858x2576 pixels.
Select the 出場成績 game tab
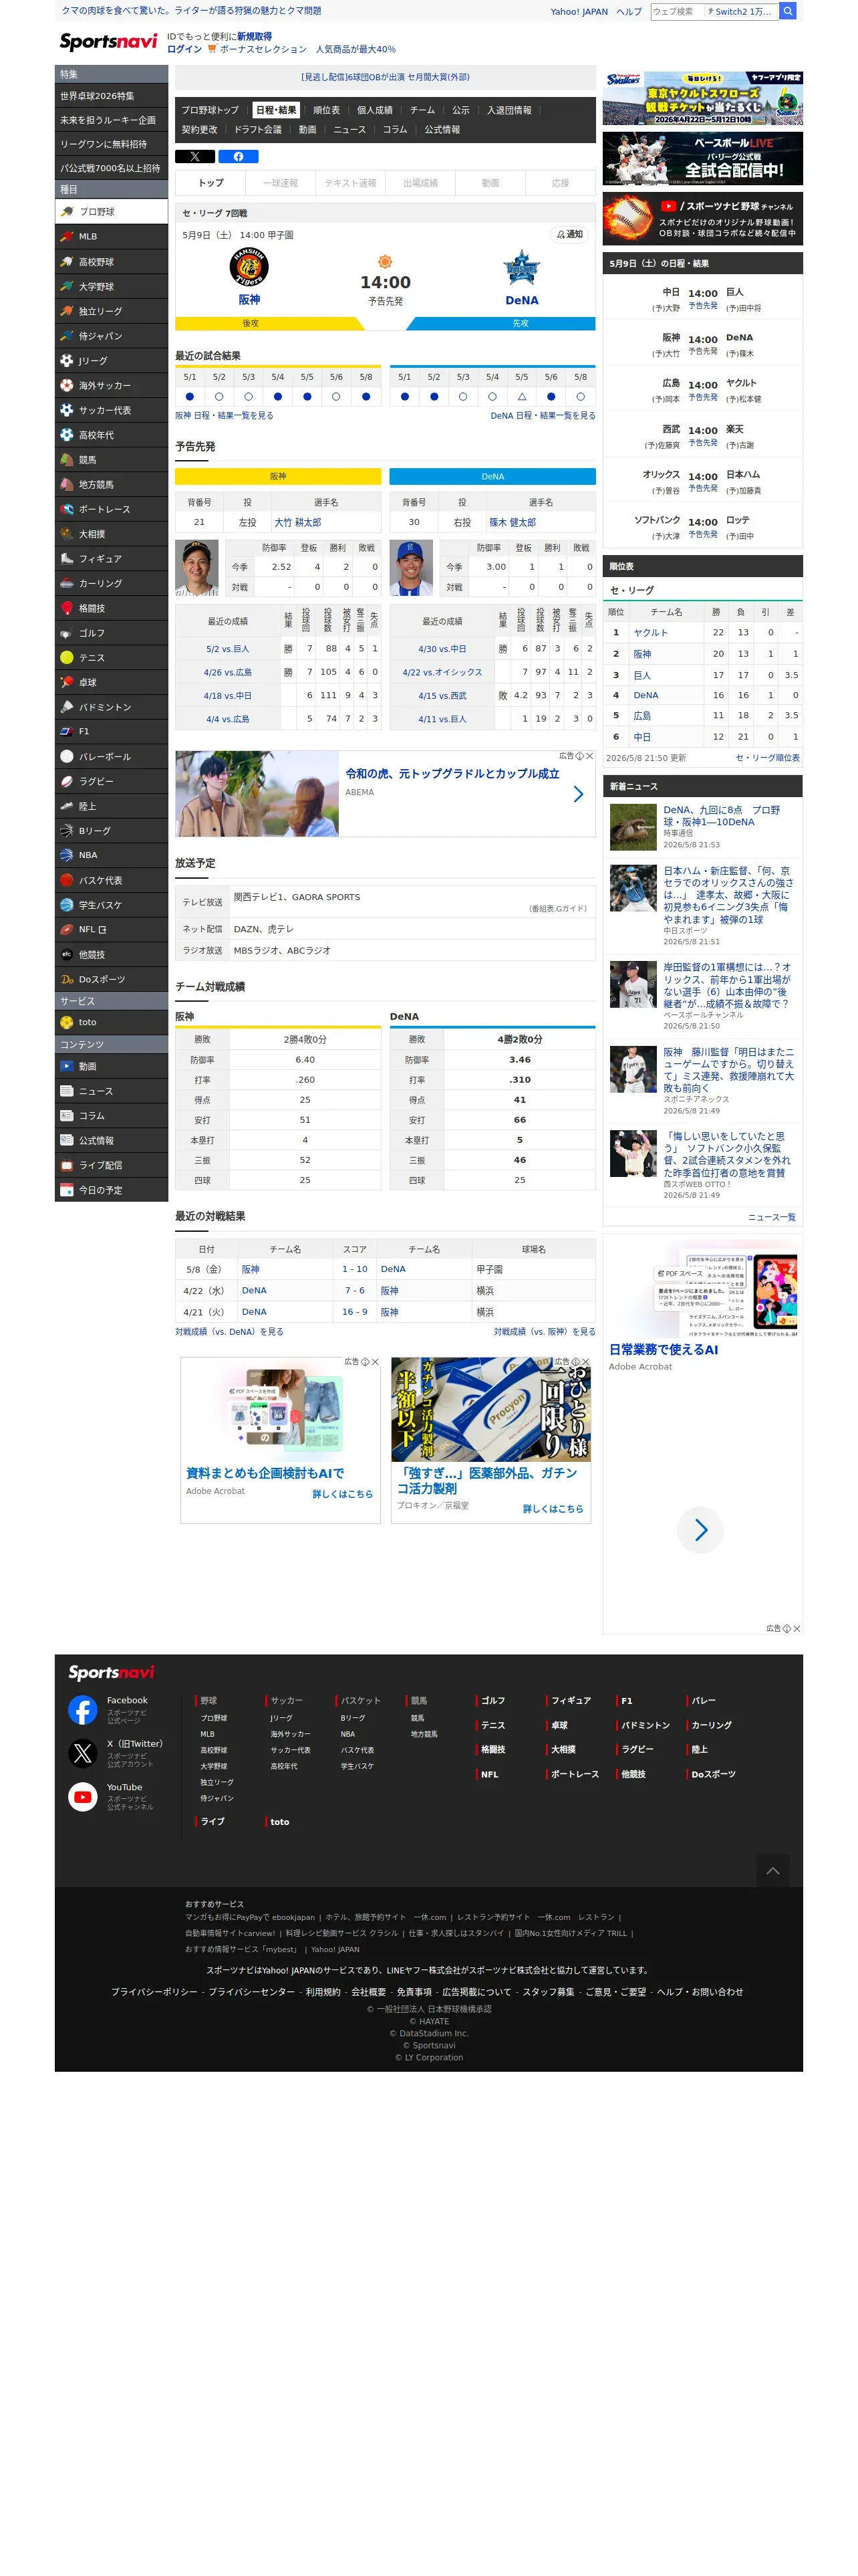coord(420,183)
